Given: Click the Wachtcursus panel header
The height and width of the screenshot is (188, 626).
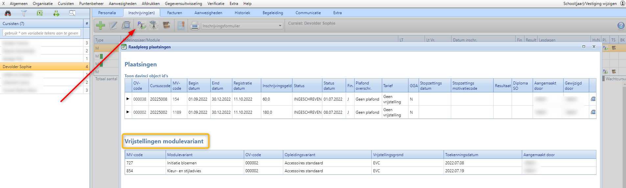Looking at the screenshot, I should 615,79.
